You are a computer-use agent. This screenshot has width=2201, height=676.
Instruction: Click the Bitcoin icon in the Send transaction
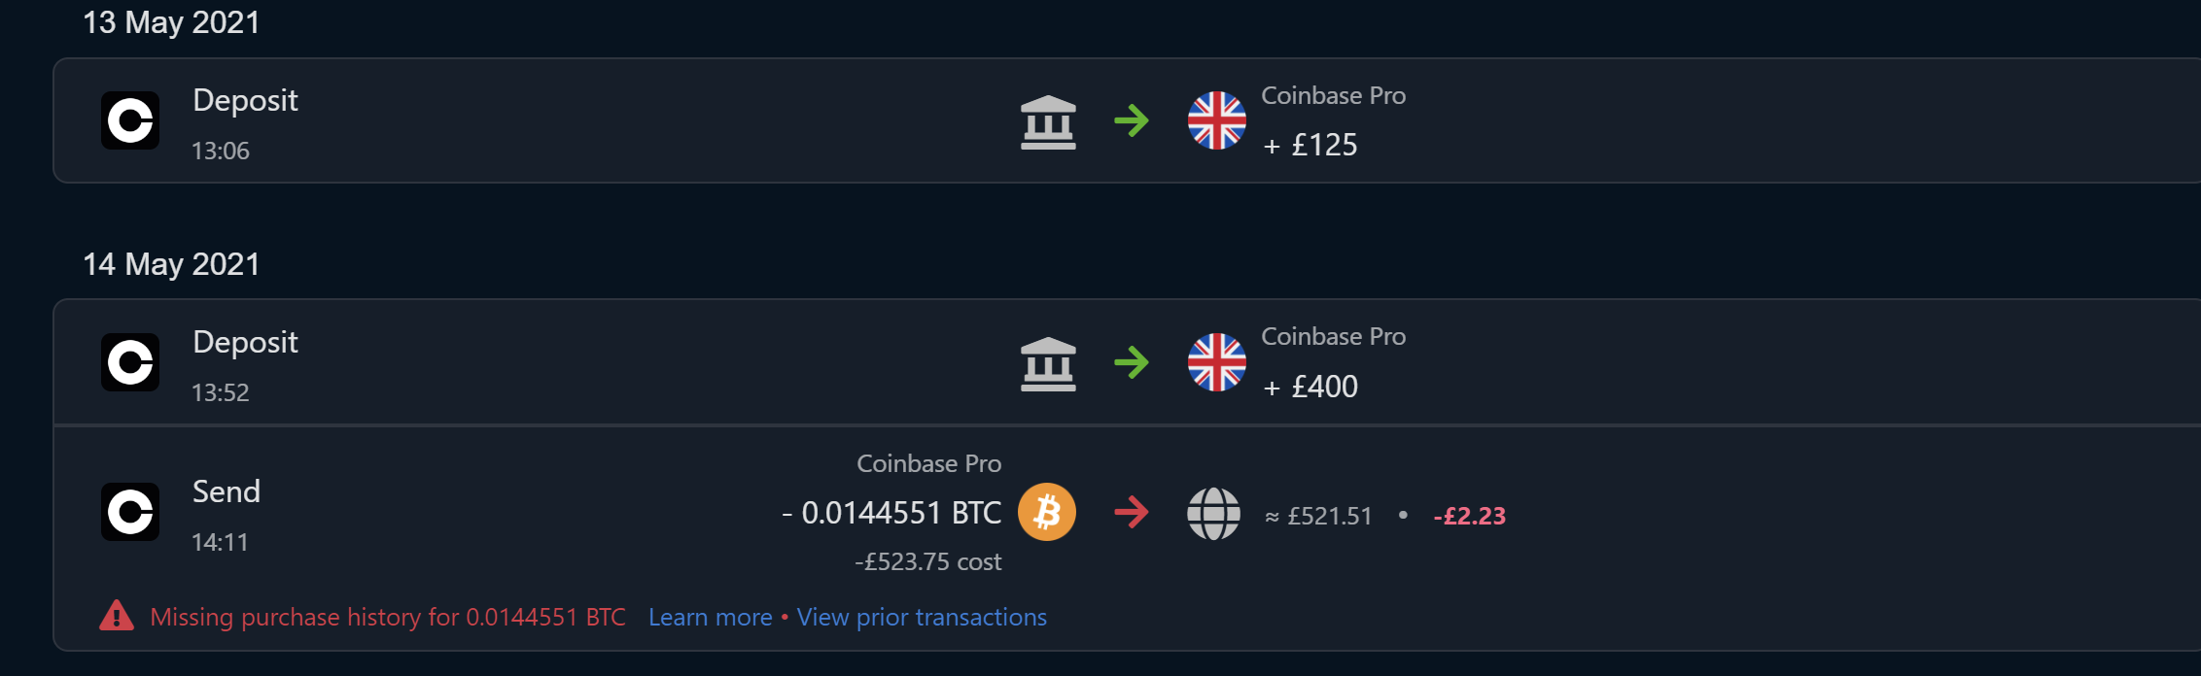[1047, 512]
